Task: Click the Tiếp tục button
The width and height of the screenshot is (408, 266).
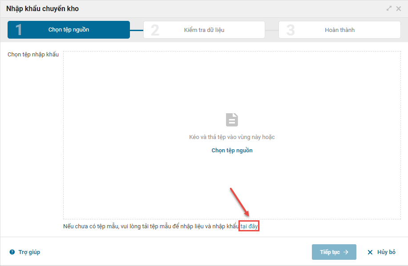Action: (334, 252)
